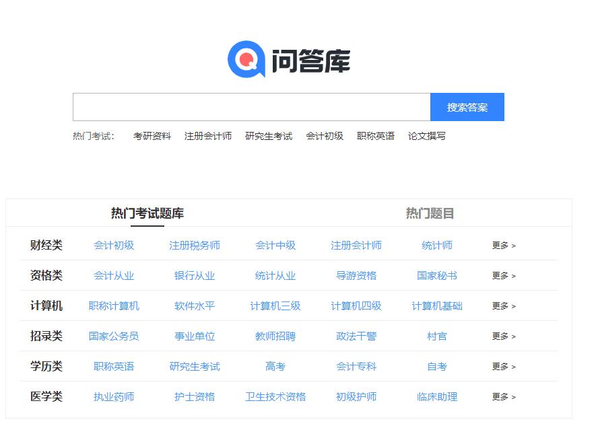Select 导游资格 under 资格类
Image resolution: width=596 pixels, height=434 pixels.
(355, 276)
